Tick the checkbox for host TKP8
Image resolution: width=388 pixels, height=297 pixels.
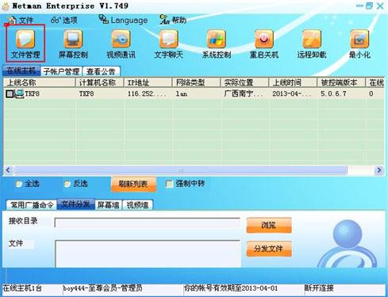click(10, 94)
